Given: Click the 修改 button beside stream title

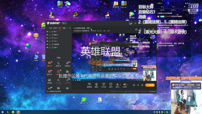Looking at the screenshot, I should tap(88, 28).
